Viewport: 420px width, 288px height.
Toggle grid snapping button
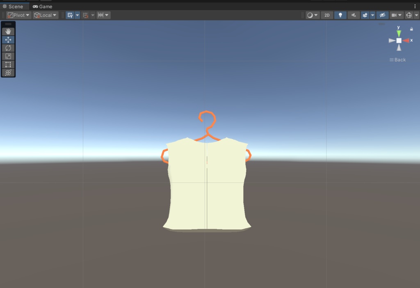pos(70,15)
